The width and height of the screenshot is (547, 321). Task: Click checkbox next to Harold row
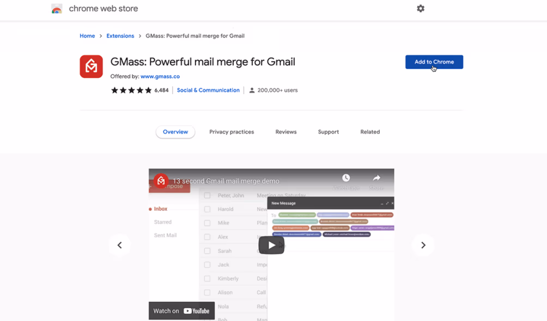click(207, 209)
